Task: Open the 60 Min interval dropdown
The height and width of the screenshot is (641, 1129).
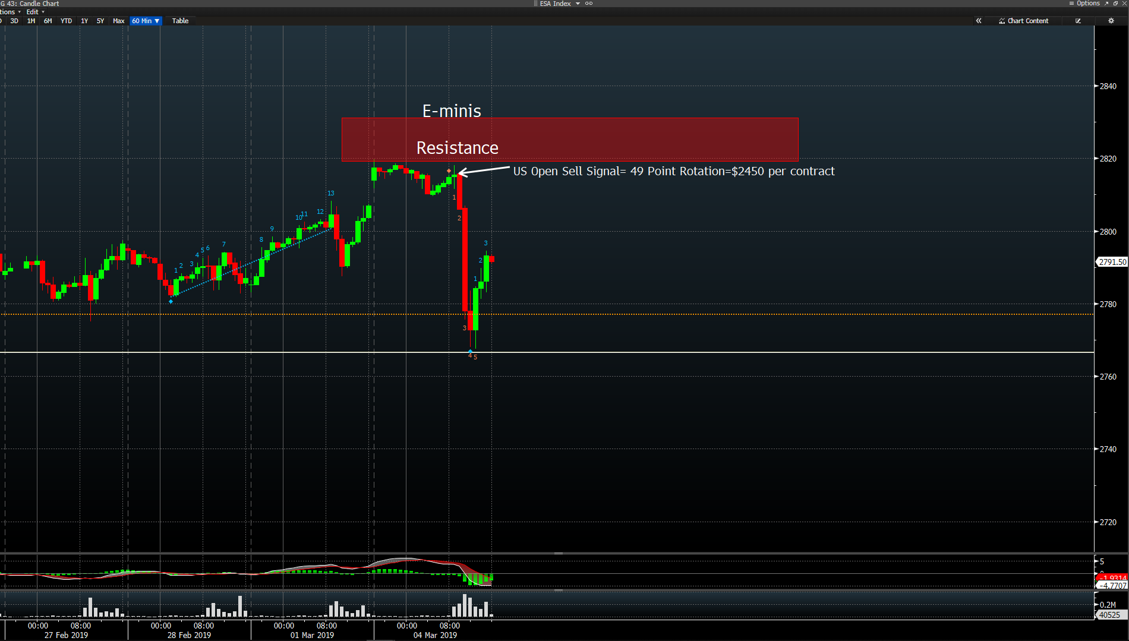Action: click(x=146, y=21)
